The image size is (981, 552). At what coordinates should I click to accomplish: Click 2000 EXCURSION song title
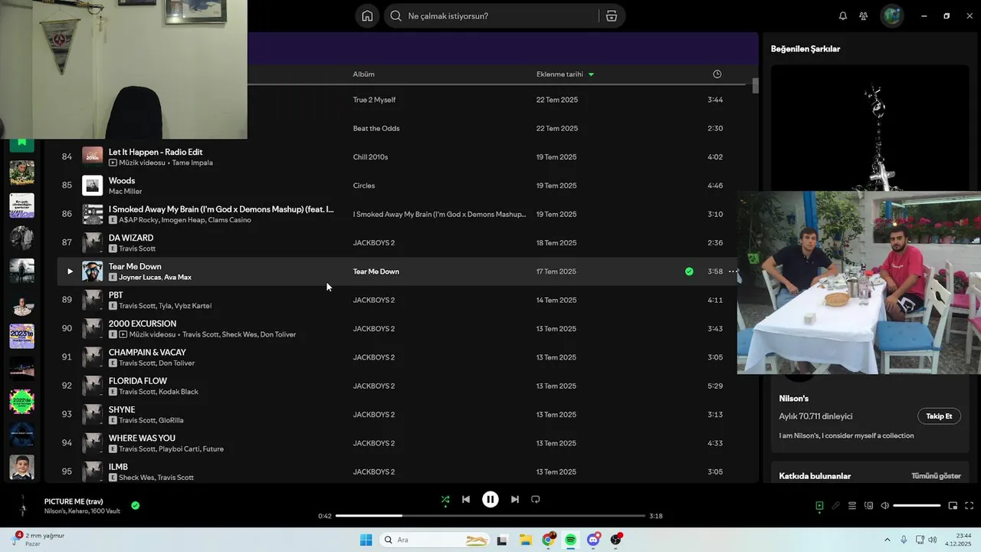tap(143, 324)
